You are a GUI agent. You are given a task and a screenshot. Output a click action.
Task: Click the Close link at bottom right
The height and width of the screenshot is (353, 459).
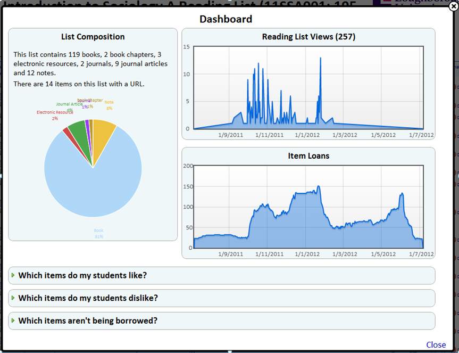[436, 344]
